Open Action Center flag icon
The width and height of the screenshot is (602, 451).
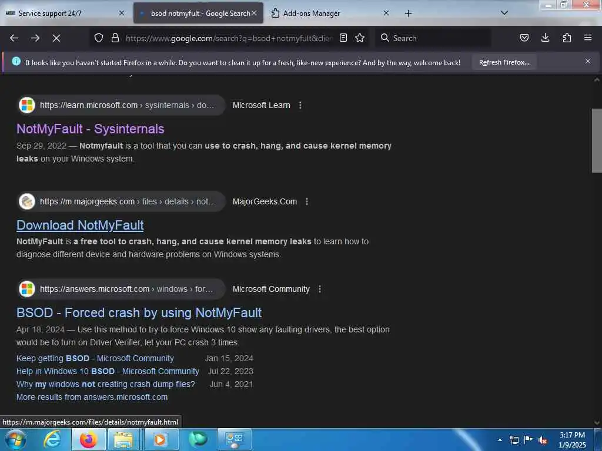(529, 440)
